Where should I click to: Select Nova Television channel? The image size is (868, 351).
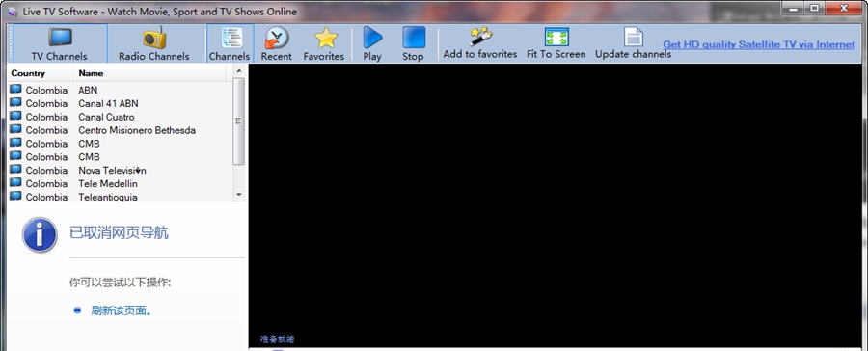coord(121,171)
